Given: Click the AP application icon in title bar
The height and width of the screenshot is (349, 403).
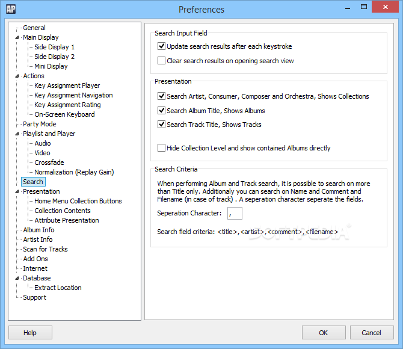Looking at the screenshot, I should pyautogui.click(x=11, y=9).
